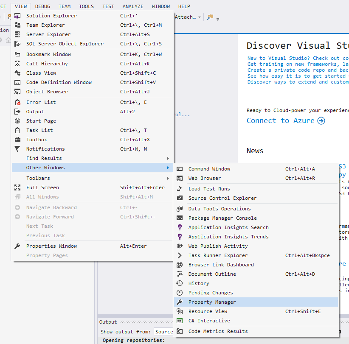
Task: Click the Source Control Explorer icon
Action: point(180,199)
